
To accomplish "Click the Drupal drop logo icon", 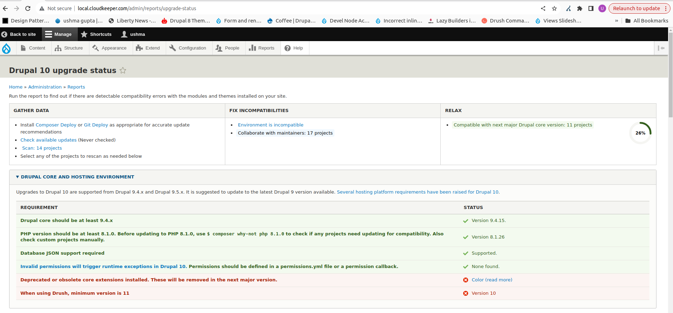I will pyautogui.click(x=6, y=48).
